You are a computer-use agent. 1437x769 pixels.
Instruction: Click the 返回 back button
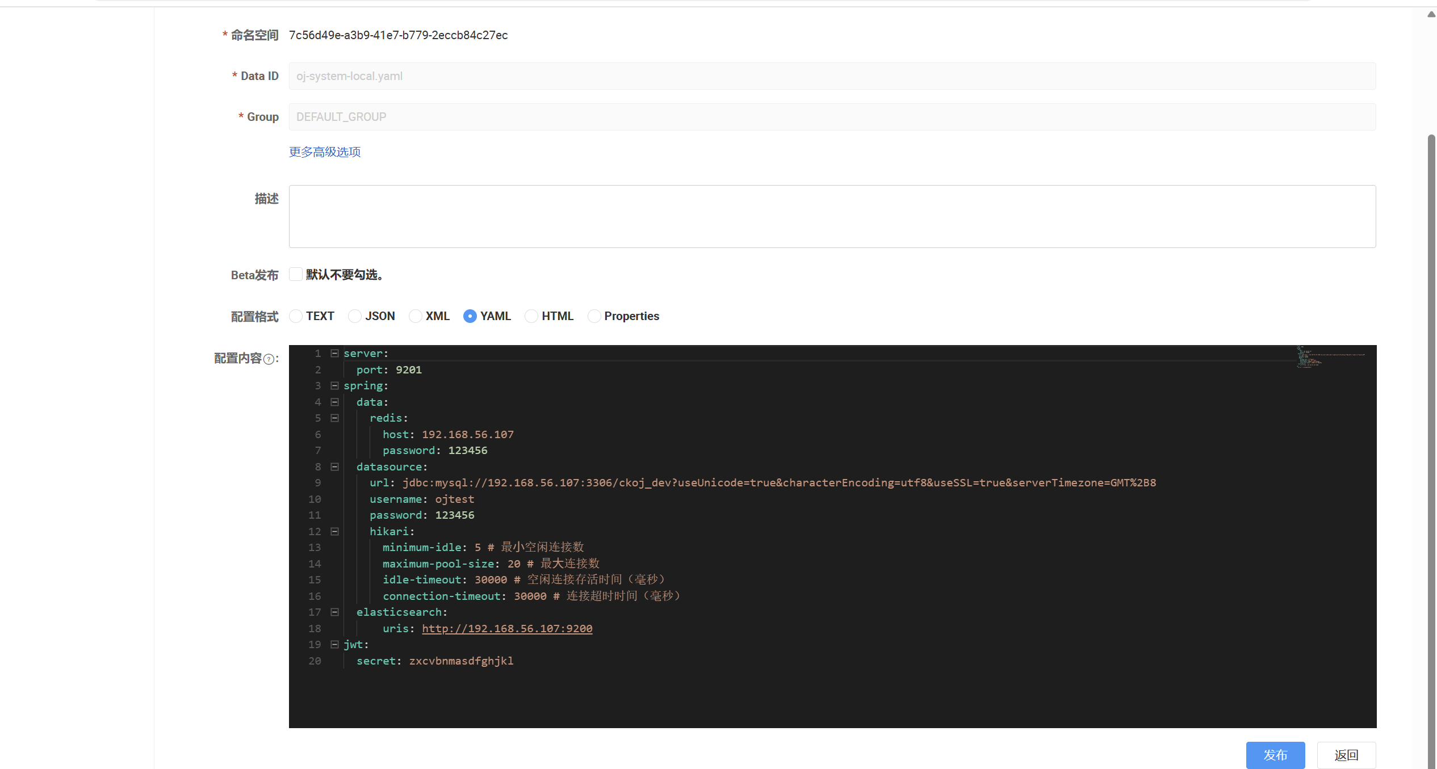point(1346,755)
